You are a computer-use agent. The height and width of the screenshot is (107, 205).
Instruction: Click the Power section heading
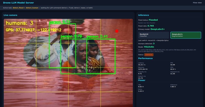pyautogui.click(x=142, y=80)
